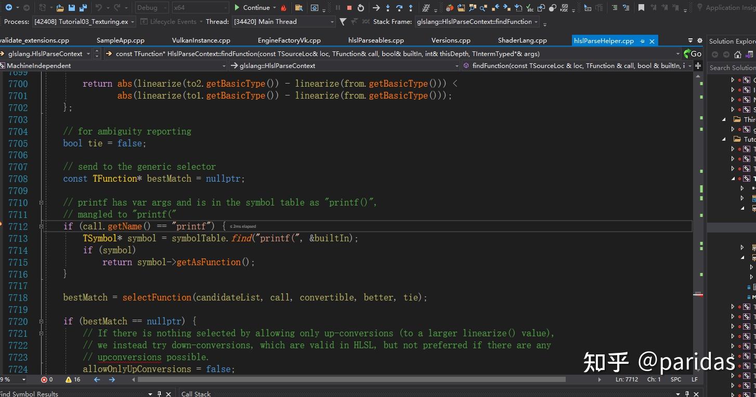The width and height of the screenshot is (756, 397).
Task: Click the Toggle Bookmark icon in toolbar
Action: [x=641, y=8]
